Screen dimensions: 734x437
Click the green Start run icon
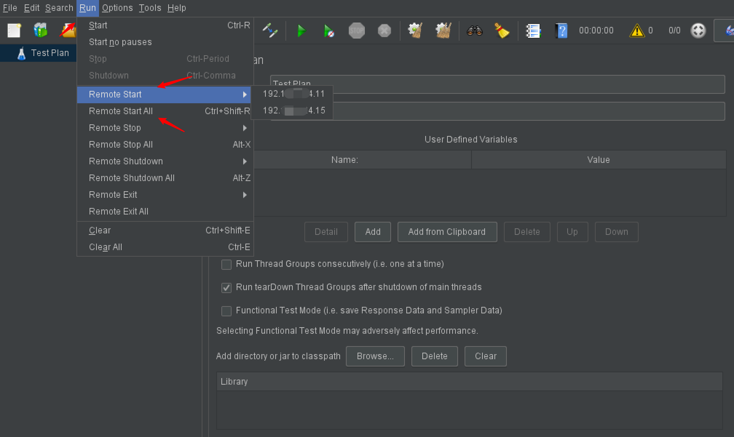point(301,31)
